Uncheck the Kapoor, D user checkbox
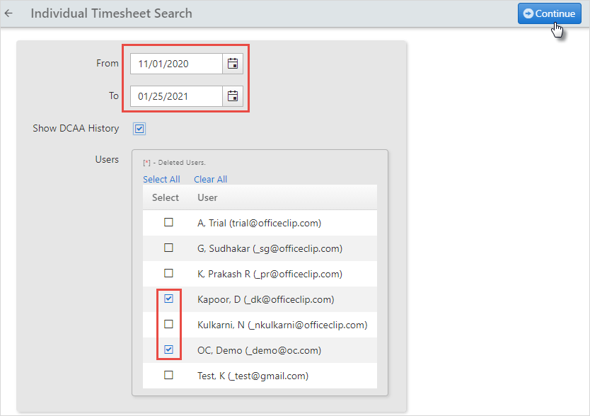This screenshot has width=590, height=416. click(x=168, y=299)
